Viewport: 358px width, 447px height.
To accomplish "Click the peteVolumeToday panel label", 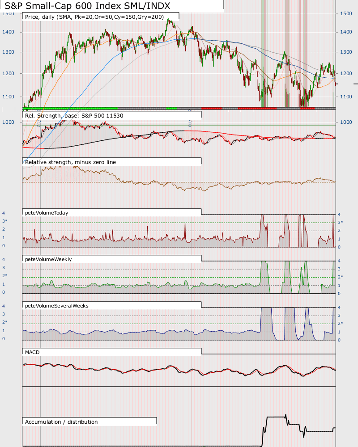I will tap(47, 213).
